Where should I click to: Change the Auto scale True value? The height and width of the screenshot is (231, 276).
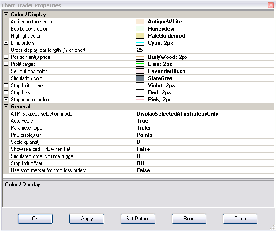[204, 121]
